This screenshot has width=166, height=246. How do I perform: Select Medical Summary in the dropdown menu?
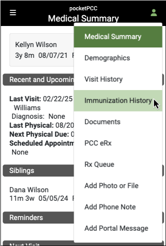click(118, 37)
